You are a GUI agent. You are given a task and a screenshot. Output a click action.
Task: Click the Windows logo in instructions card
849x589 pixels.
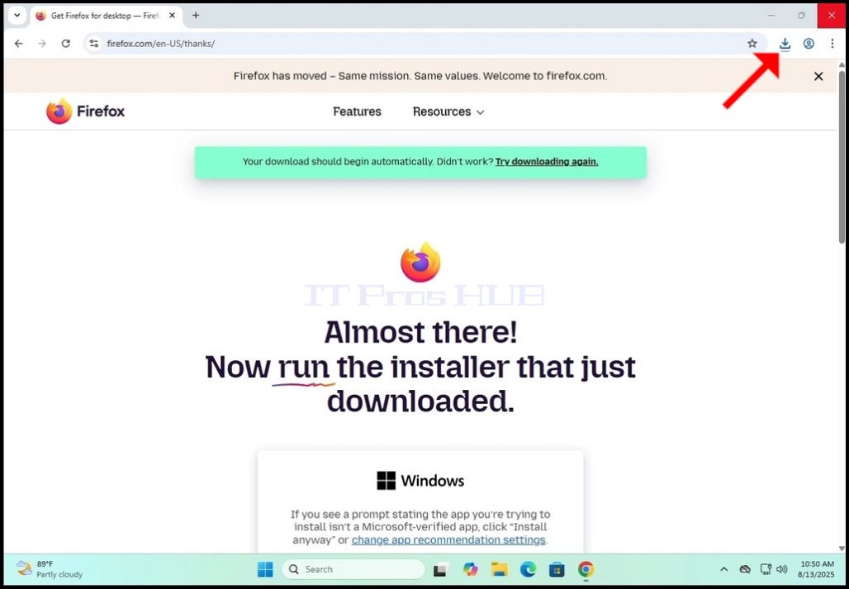(x=386, y=481)
